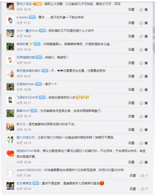
Task: Like 东东嘟嘟宝's comment with 7 likes
Action: tap(144, 189)
